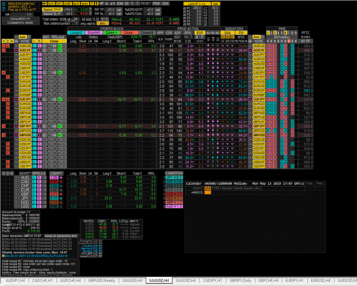This screenshot has height=286, width=357.
Task: Click the fast-forward icon in top toolbar
Action: pos(45,3)
